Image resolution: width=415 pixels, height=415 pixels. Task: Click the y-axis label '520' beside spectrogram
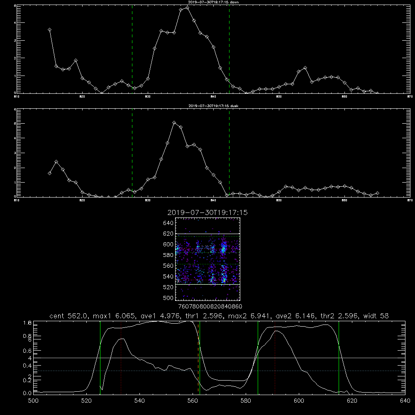(168, 287)
